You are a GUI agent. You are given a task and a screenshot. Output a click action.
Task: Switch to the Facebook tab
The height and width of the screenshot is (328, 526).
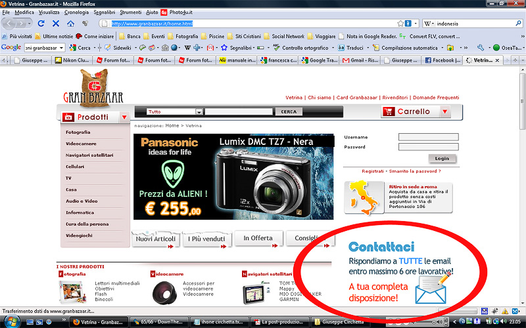tap(442, 60)
